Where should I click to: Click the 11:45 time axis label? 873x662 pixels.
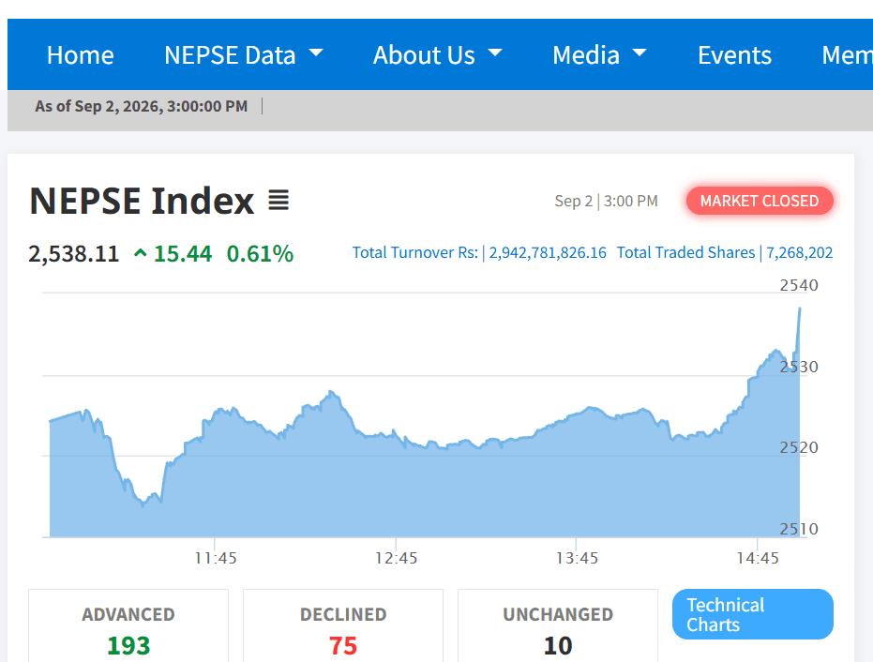click(x=216, y=558)
